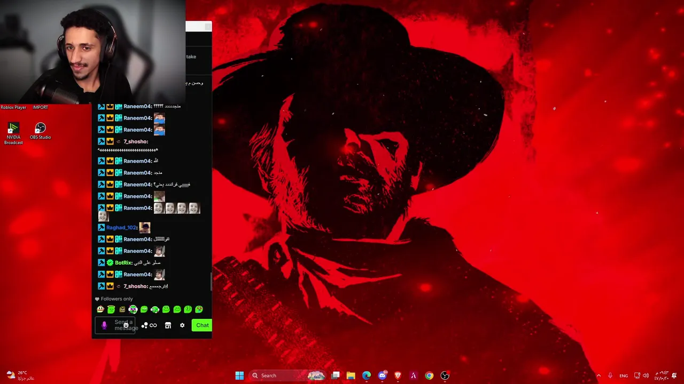Open NVIDIA Broadcast desktop shortcut
Viewport: 684px width, 384px height.
point(13,133)
